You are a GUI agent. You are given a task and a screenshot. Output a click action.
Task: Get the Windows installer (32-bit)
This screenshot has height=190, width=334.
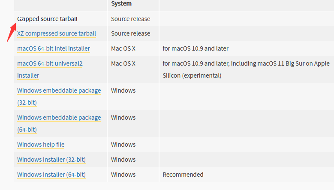pyautogui.click(x=51, y=160)
